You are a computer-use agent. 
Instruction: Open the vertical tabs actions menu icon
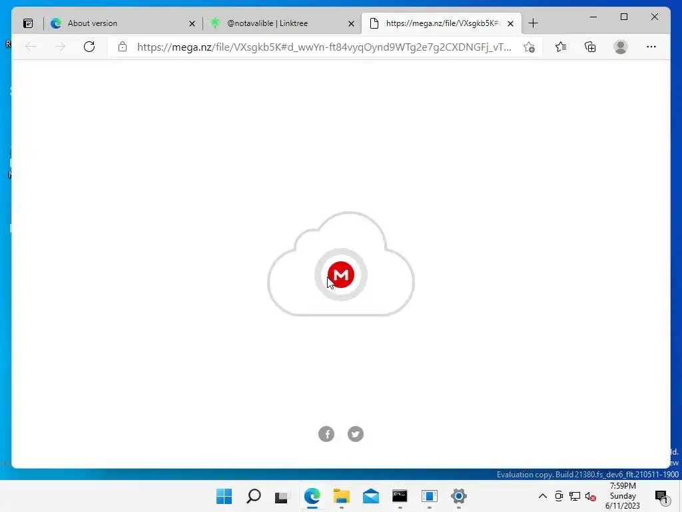pyautogui.click(x=28, y=23)
